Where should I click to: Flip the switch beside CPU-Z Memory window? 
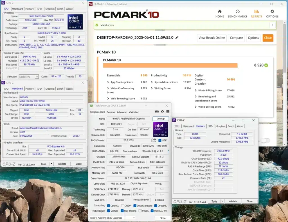(x=265, y=141)
